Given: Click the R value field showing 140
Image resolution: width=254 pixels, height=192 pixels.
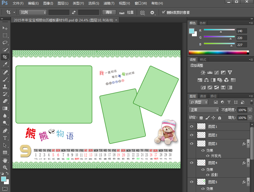Looking at the screenshot, I should click(x=242, y=31).
